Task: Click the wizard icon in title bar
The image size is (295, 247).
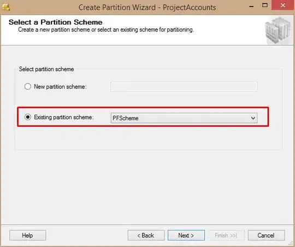Action: click(6, 7)
